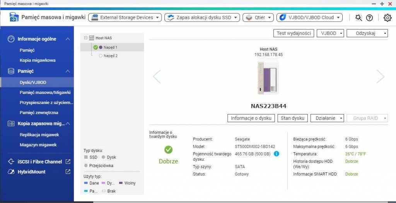Open iSCSI external link icon
Image resolution: width=396 pixels, height=203 pixels.
tap(68, 162)
